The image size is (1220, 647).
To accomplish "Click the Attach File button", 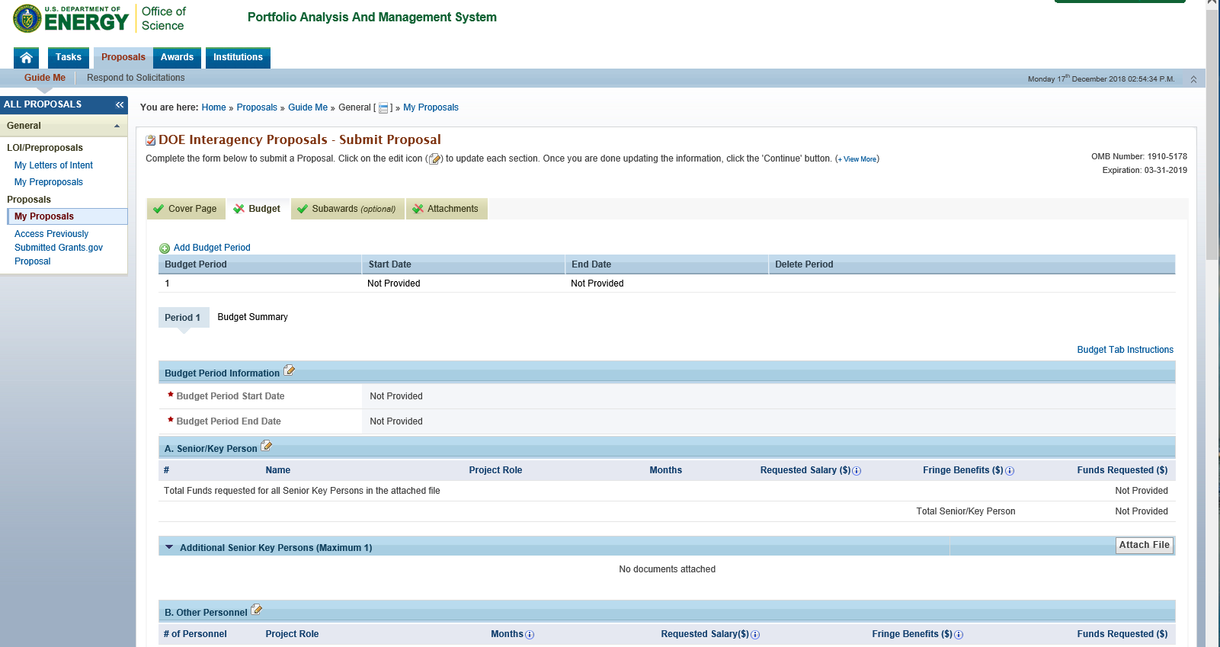I will (x=1145, y=546).
